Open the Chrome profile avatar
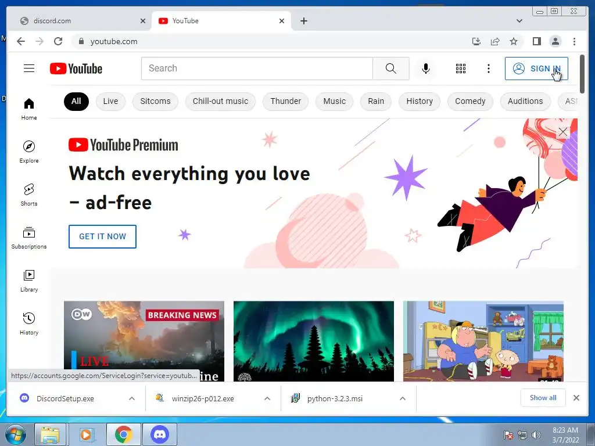Image resolution: width=595 pixels, height=446 pixels. (555, 41)
